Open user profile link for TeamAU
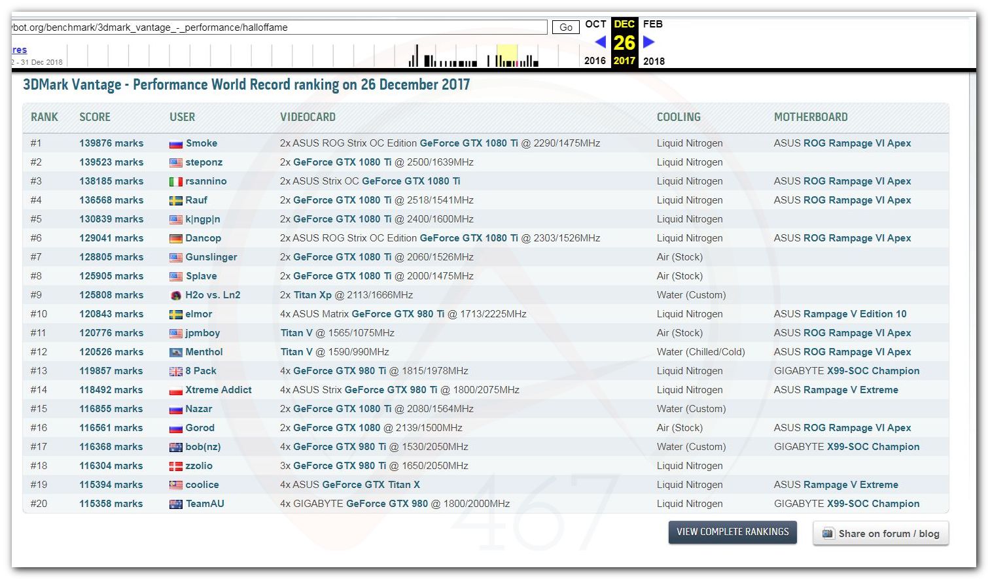The height and width of the screenshot is (579, 988). coord(205,504)
